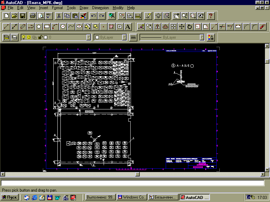Launch browser with the globe icon

(112, 16)
